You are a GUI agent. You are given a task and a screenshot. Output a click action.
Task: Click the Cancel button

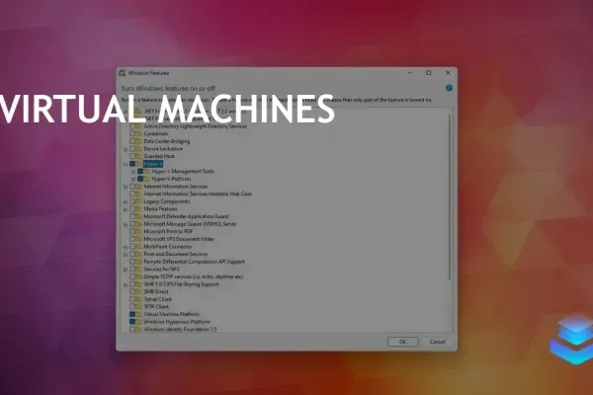437,342
